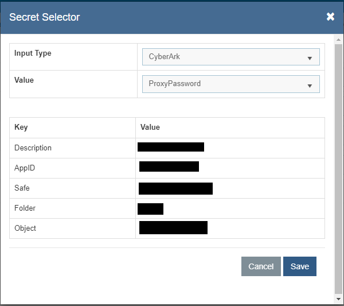
Task: Click the Secret Selector title text
Action: [45, 17]
